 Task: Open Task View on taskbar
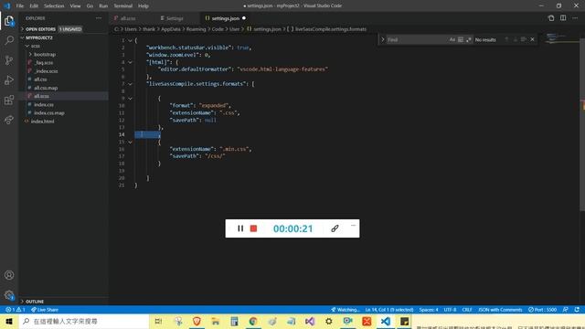tap(158, 321)
